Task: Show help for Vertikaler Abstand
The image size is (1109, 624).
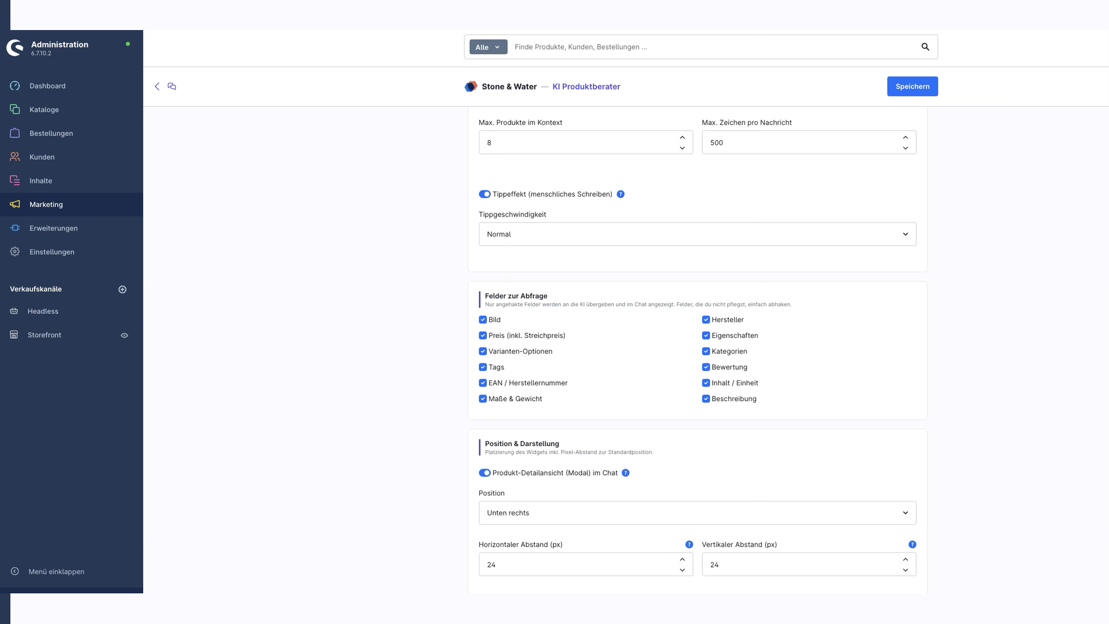Action: click(912, 545)
